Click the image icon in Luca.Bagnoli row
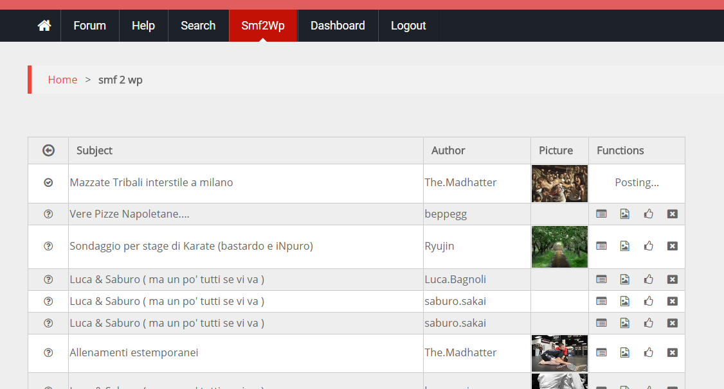Image resolution: width=724 pixels, height=389 pixels. click(x=624, y=279)
